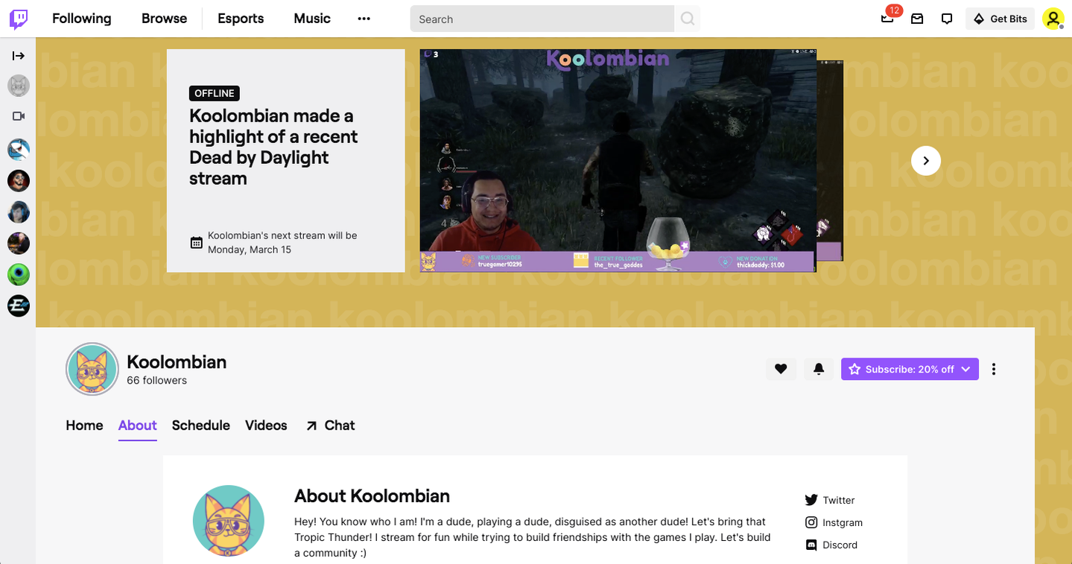Open notifications inbox with 12 badge
This screenshot has height=564, width=1072.
click(887, 19)
